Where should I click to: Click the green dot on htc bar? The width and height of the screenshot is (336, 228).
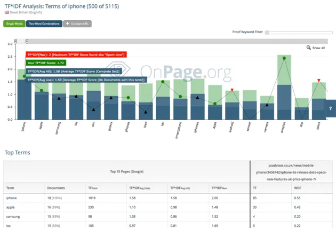click(163, 82)
